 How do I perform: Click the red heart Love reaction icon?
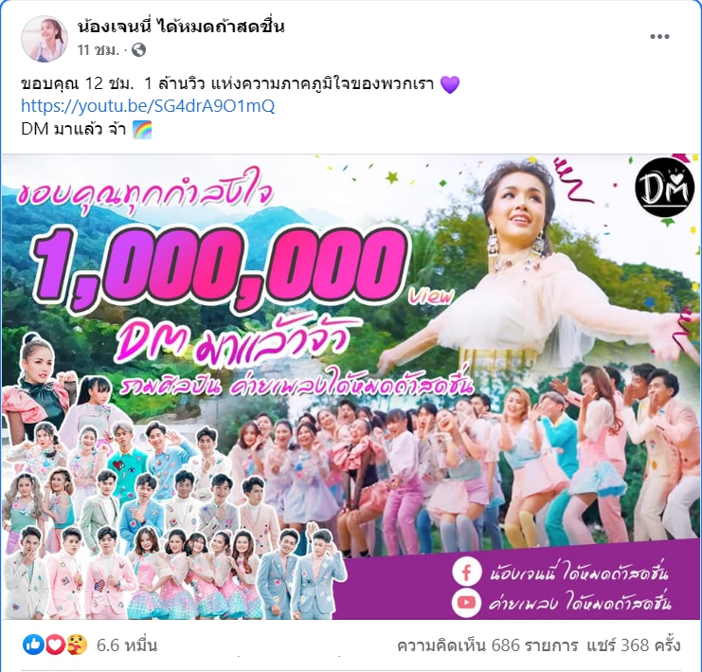(x=55, y=645)
